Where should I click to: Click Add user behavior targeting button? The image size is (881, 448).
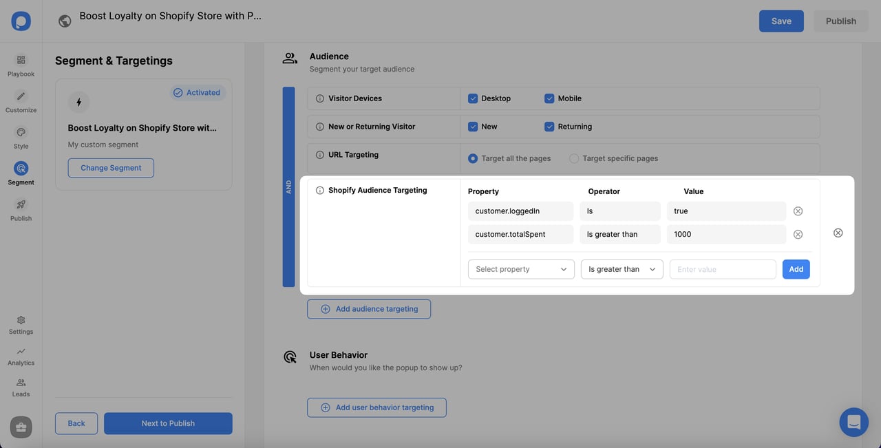pyautogui.click(x=376, y=407)
